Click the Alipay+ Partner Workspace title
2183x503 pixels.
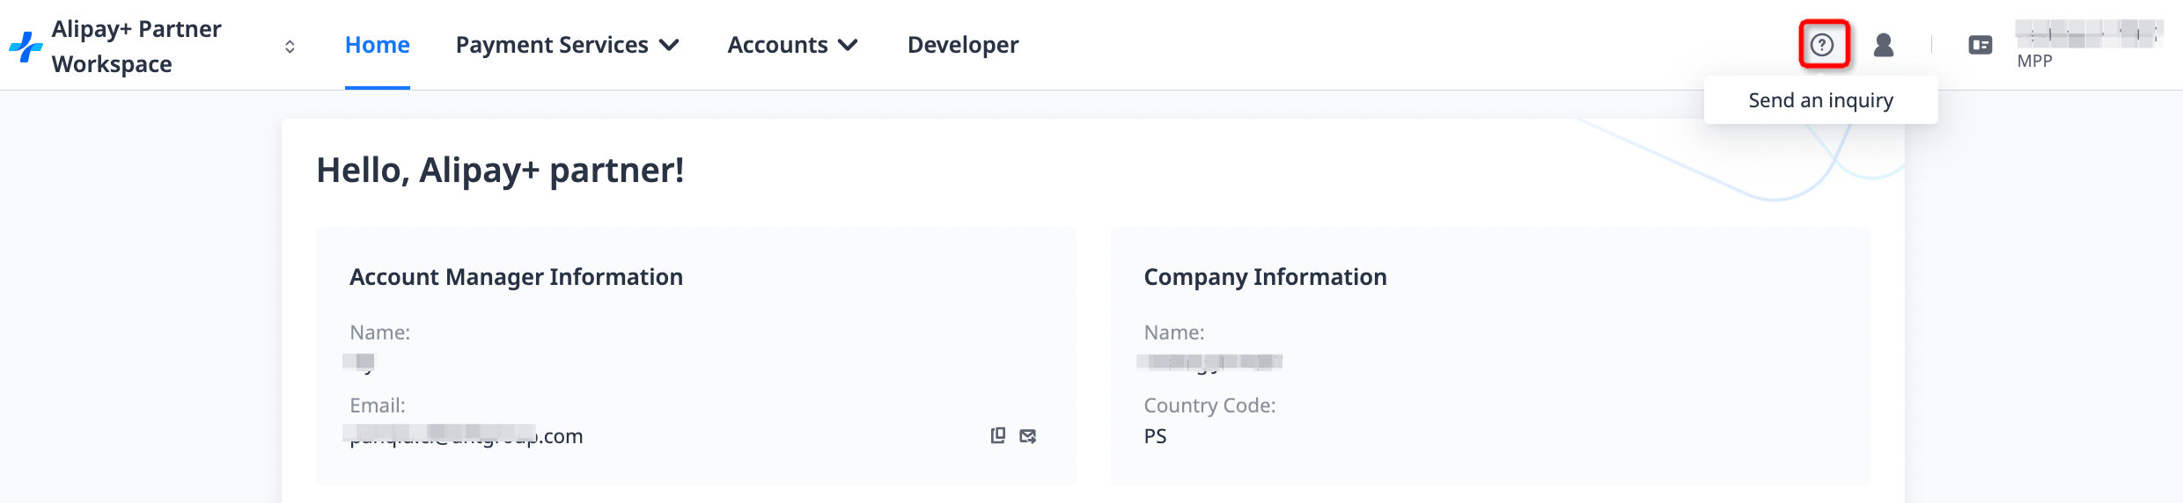(x=136, y=47)
